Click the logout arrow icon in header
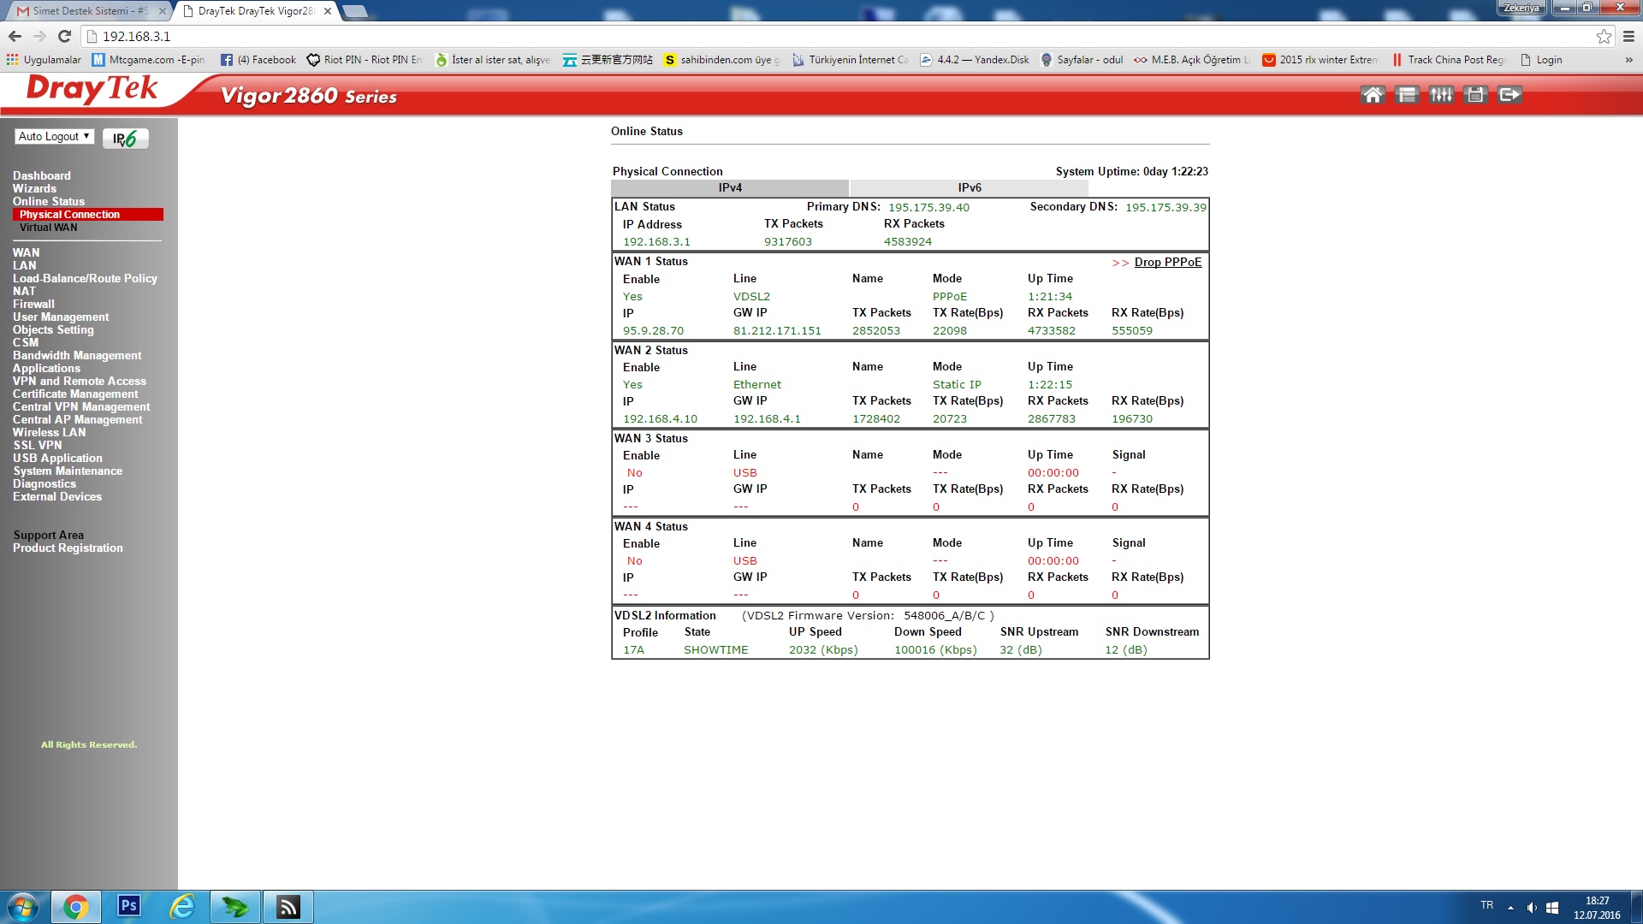 click(1510, 95)
